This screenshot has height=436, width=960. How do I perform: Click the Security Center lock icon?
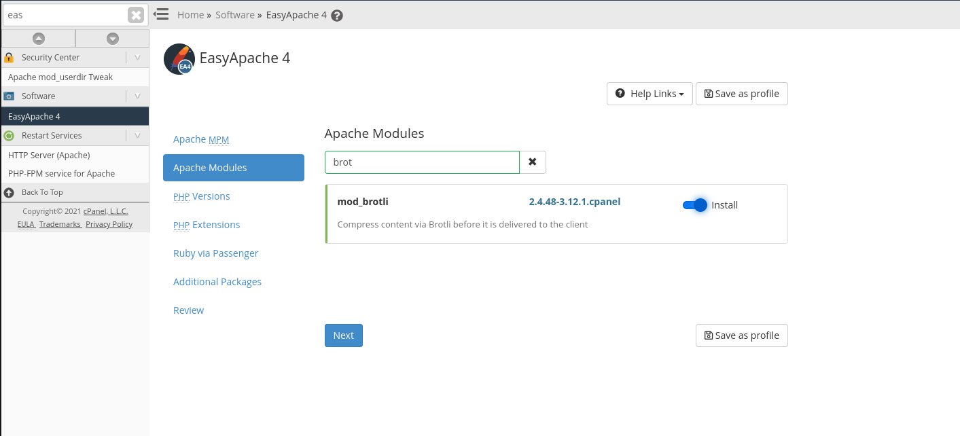click(x=10, y=58)
